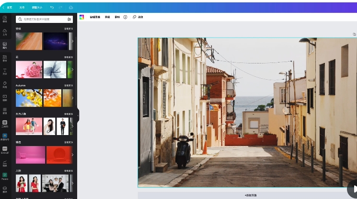Open the File (文件) menu
The height and width of the screenshot is (199, 357).
(22, 8)
